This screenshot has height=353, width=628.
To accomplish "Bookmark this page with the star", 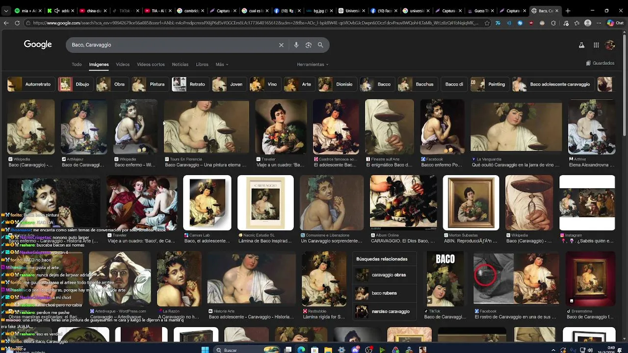I will point(487,23).
